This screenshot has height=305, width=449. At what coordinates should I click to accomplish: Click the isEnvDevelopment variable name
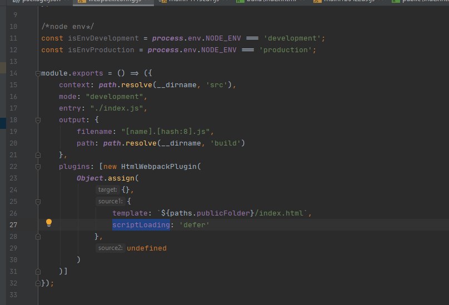[103, 38]
